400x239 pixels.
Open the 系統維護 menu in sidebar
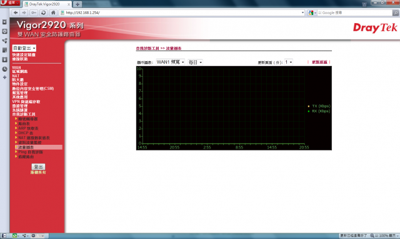click(x=20, y=110)
